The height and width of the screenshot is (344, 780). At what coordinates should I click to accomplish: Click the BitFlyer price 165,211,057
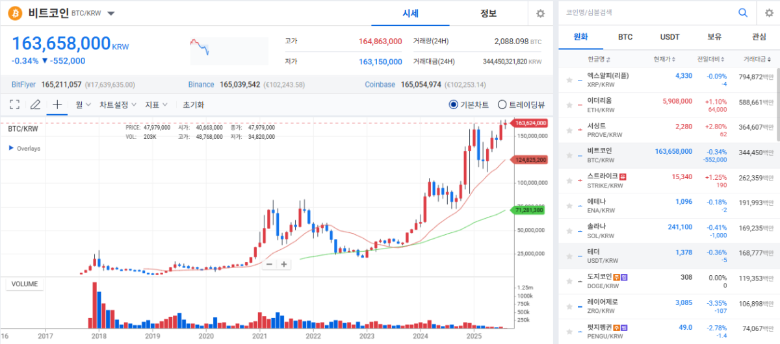pyautogui.click(x=61, y=84)
